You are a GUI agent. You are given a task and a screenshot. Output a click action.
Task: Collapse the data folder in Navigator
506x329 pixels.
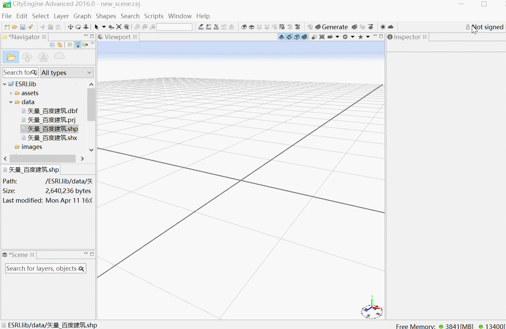[10, 102]
